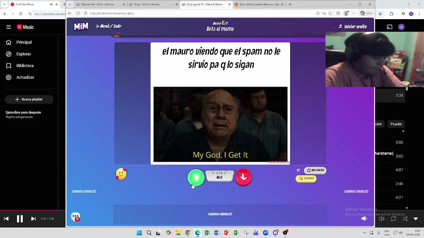Click the cast icon in YouTube Music
424x238 pixels.
390,27
